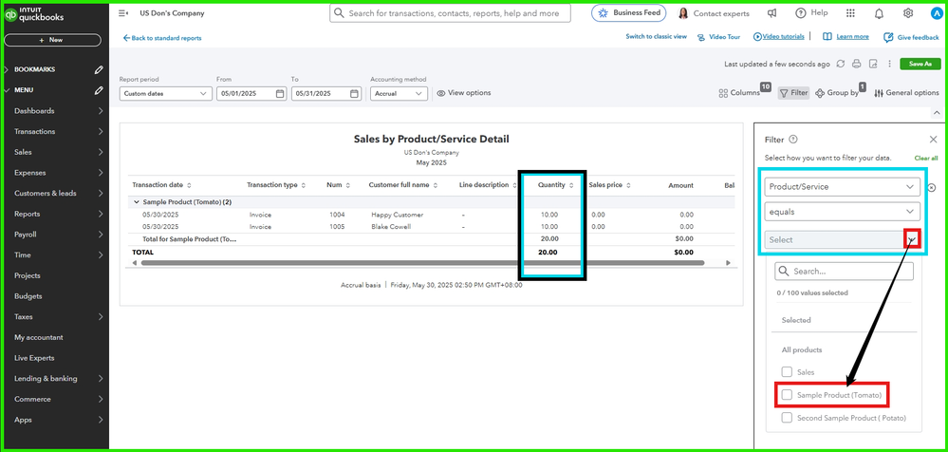Open the announcements megaphone icon
The height and width of the screenshot is (452, 948).
tap(772, 13)
